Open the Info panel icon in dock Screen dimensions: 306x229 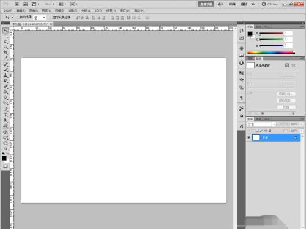(242, 63)
